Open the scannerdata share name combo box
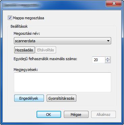124x125 pixels. [63, 41]
